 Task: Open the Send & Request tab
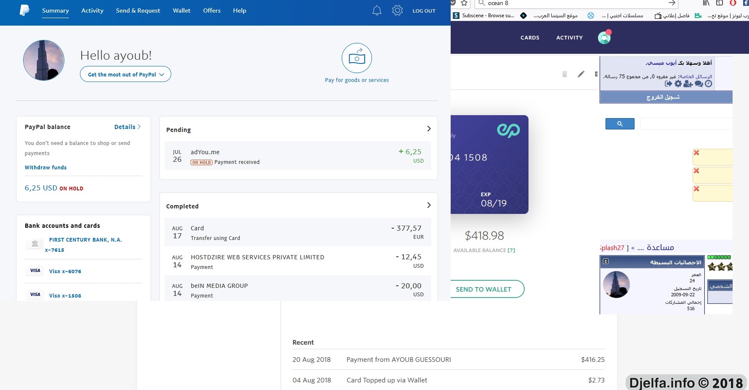pos(138,11)
